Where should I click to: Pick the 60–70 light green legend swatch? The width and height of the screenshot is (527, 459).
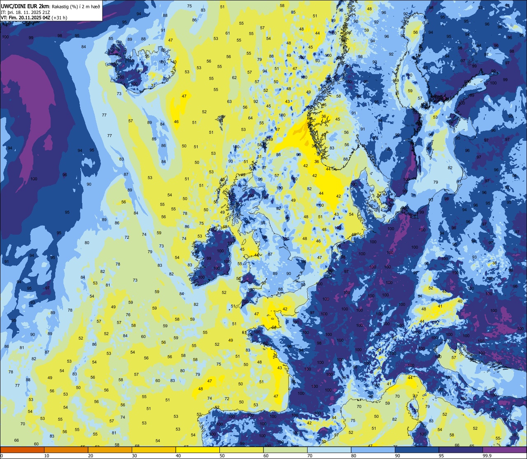285,450
